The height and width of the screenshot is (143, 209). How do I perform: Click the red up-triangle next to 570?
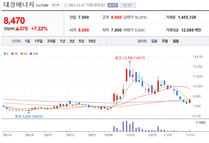coord(18,29)
